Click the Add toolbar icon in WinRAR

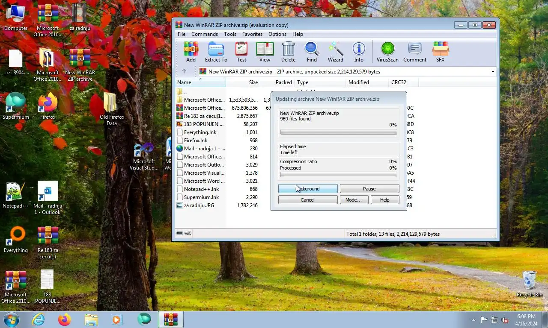(191, 52)
